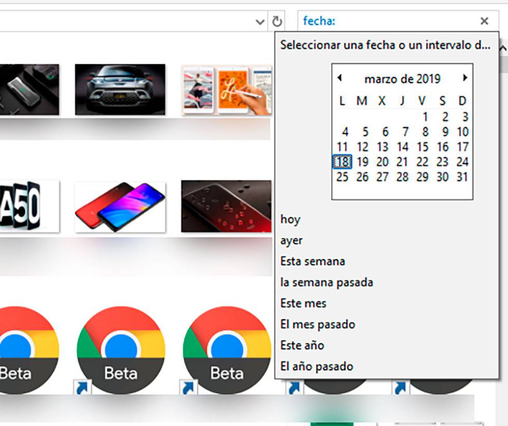Choose the 'hoy' date filter
The image size is (508, 426).
pos(290,220)
